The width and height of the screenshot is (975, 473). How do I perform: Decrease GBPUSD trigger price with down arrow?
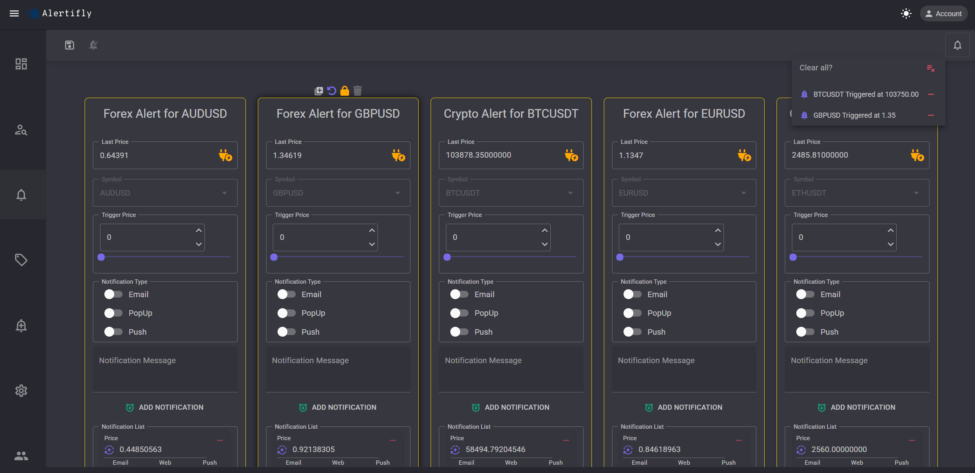(x=372, y=244)
